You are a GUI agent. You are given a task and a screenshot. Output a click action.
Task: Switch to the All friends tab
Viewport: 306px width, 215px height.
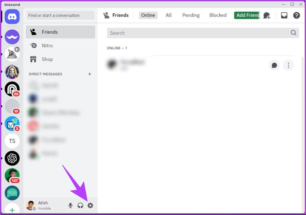pos(169,15)
